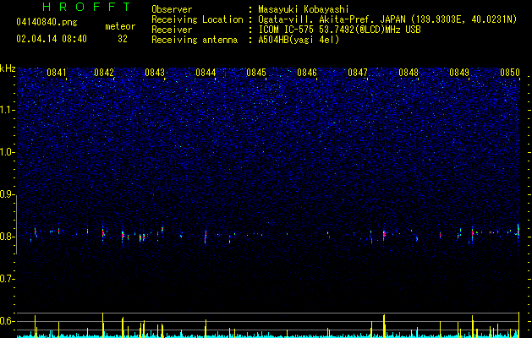
Task: Click the Receiving antenna label
Action: coord(195,40)
